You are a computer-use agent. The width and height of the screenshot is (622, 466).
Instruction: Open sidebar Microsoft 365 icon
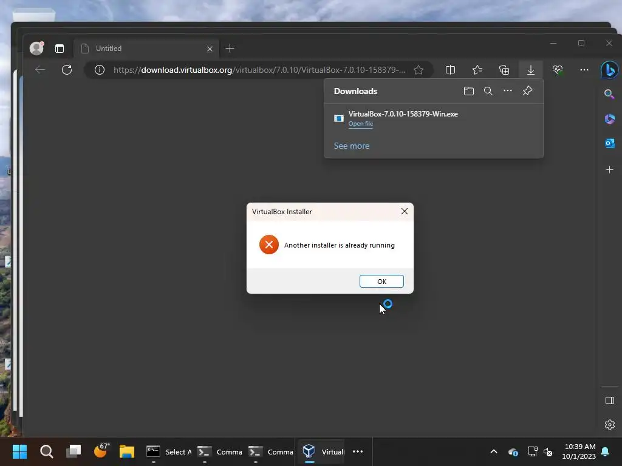pyautogui.click(x=610, y=118)
